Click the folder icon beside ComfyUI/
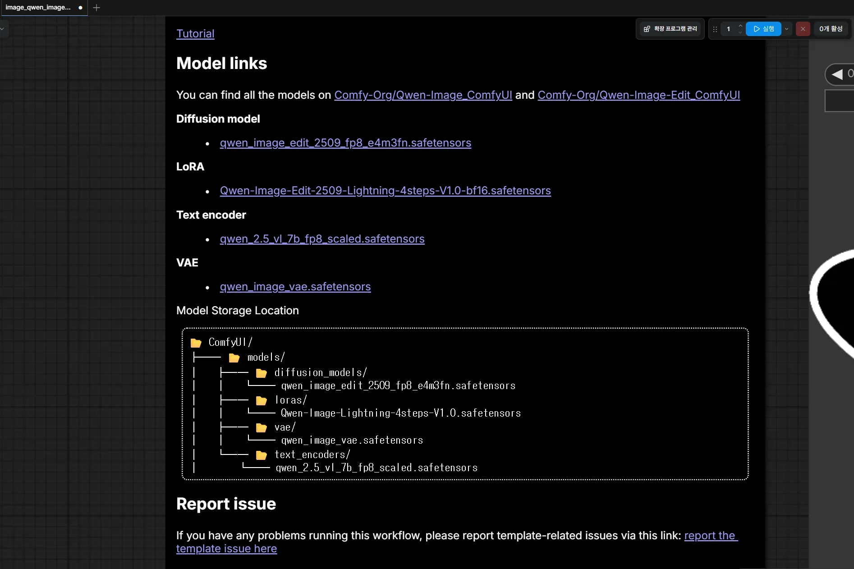 click(x=196, y=343)
